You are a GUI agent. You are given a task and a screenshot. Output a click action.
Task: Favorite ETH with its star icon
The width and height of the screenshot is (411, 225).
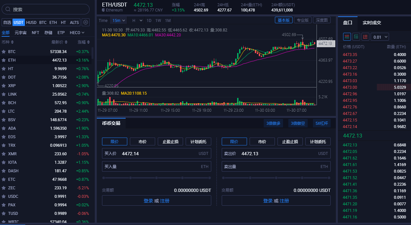pos(4,60)
